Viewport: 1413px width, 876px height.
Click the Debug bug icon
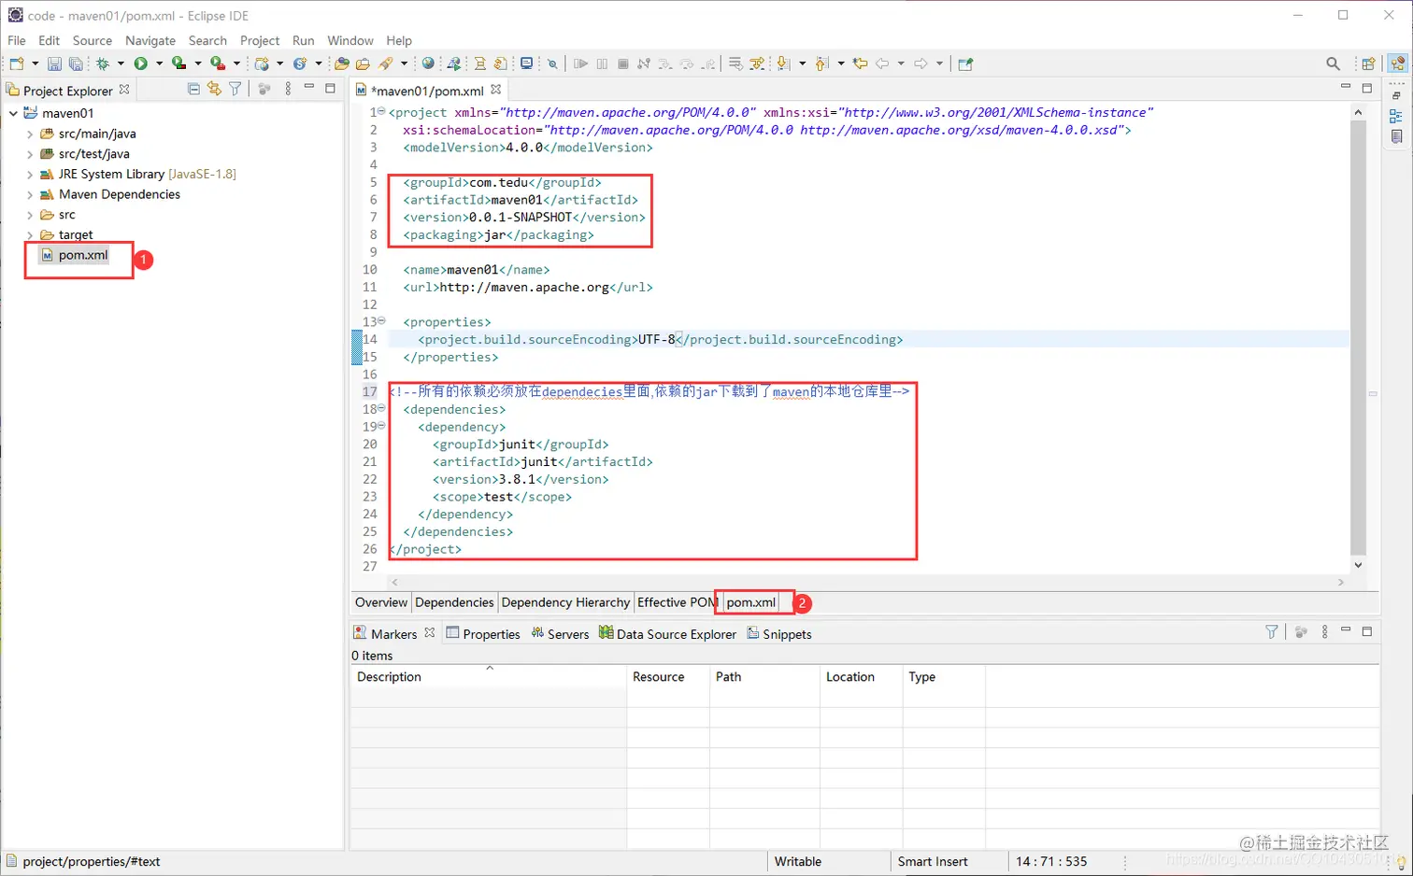coord(103,64)
